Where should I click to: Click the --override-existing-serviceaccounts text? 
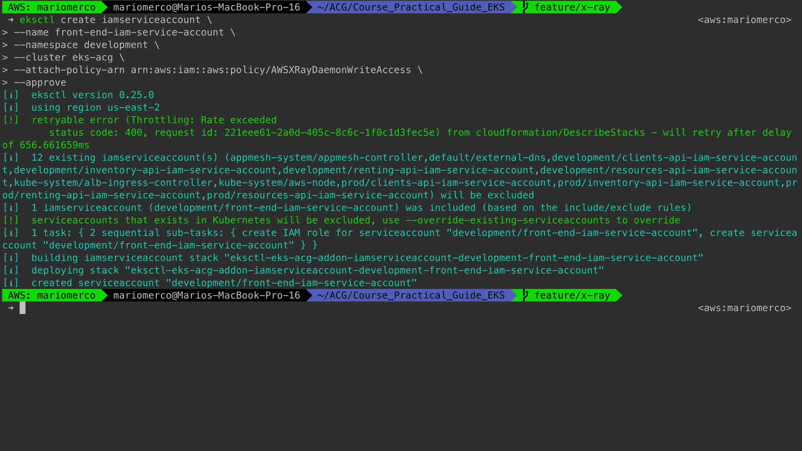(508, 220)
